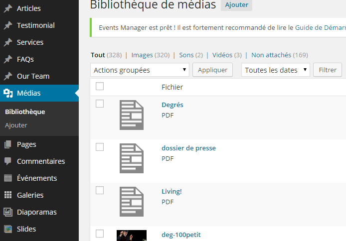Click the Appliquer button
The height and width of the screenshot is (241, 346).
point(212,70)
